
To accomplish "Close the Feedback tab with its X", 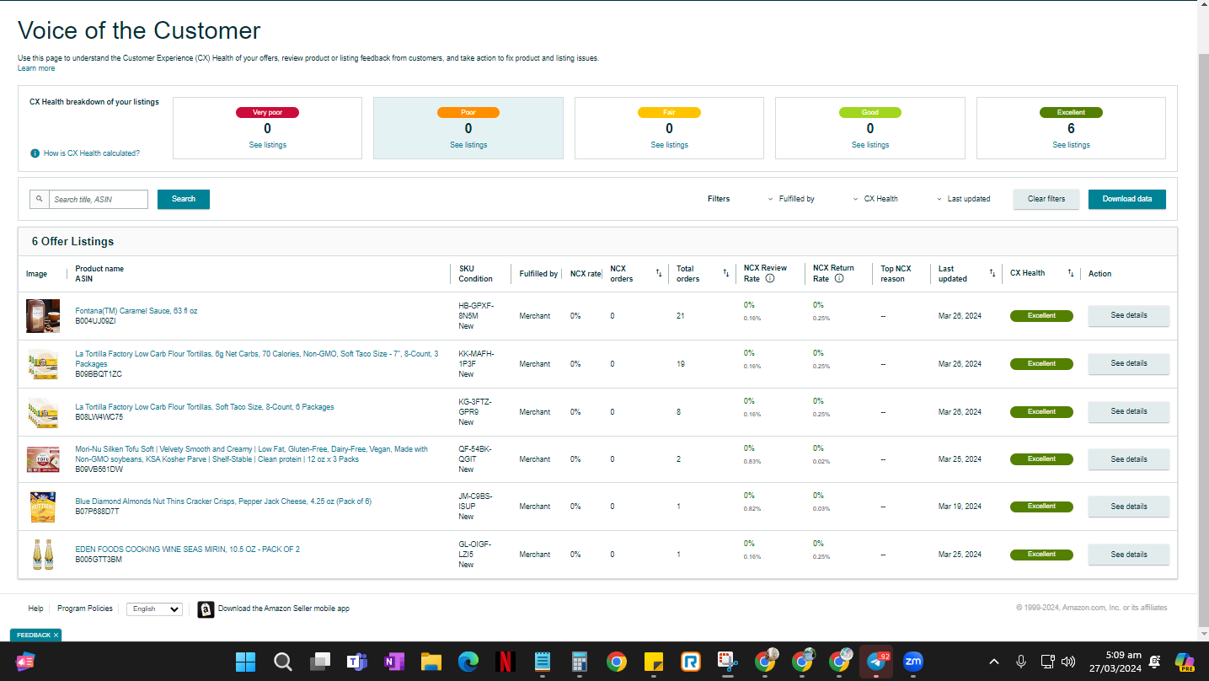I will (56, 635).
